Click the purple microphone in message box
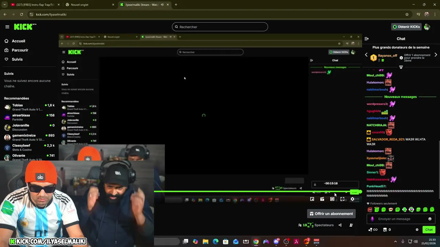Image resolution: width=440 pixels, height=247 pixels. click(x=372, y=219)
